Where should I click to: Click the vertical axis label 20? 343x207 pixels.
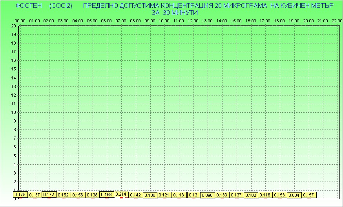[x=14, y=26]
